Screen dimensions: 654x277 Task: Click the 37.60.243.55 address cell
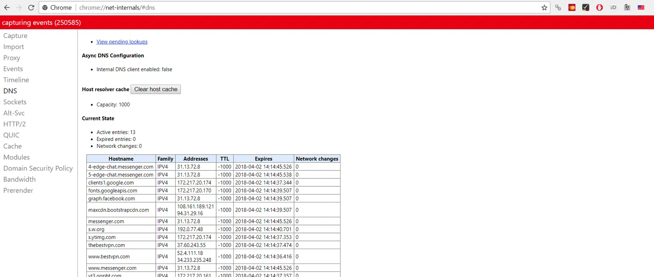196,245
